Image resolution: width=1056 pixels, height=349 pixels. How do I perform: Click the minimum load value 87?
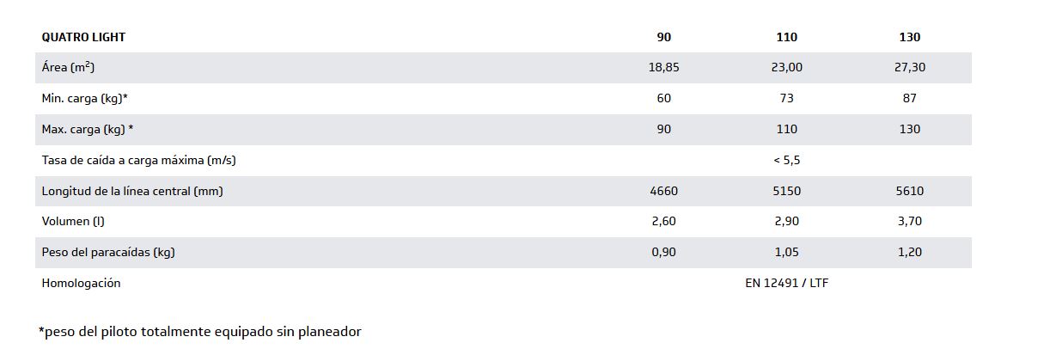[x=909, y=98]
